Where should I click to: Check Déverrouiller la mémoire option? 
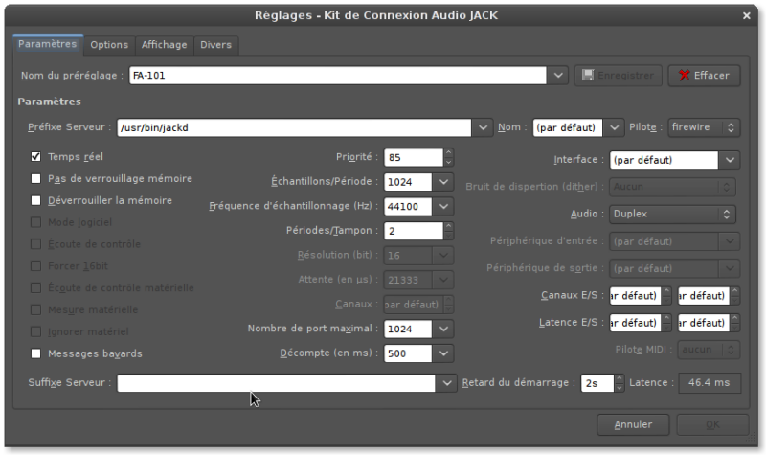[35, 200]
